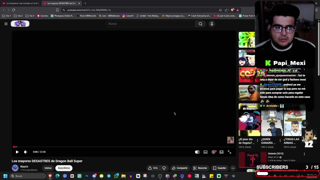Bookmark this page in the address bar

57,10
